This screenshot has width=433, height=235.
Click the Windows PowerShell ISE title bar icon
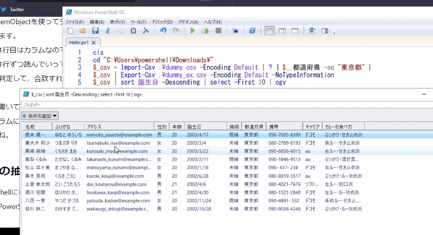[69, 12]
